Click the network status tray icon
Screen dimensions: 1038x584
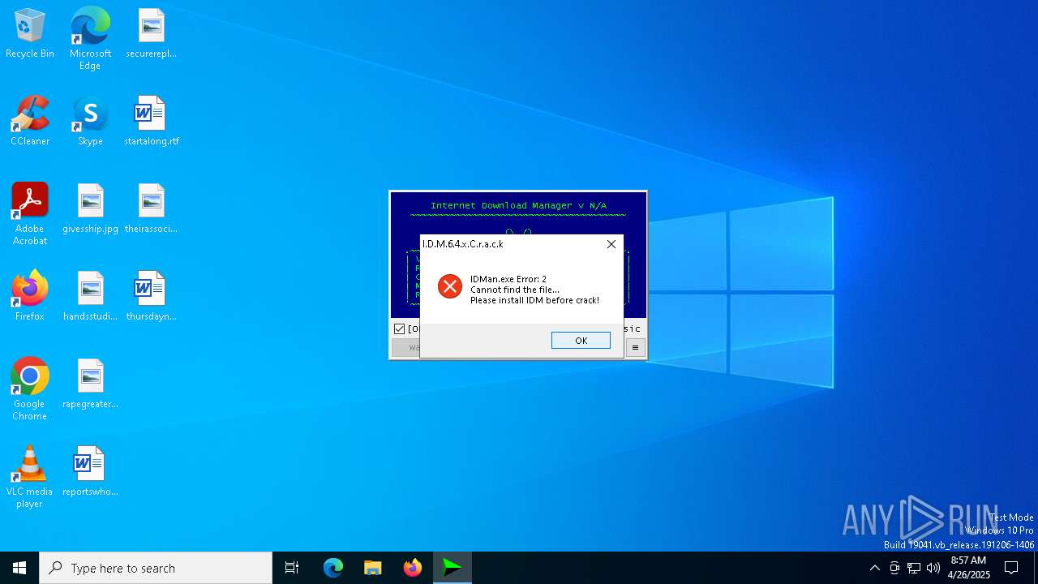click(914, 568)
